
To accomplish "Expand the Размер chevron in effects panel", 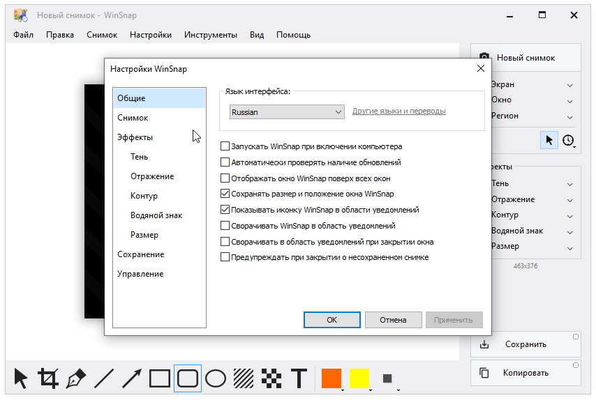I will pos(570,249).
